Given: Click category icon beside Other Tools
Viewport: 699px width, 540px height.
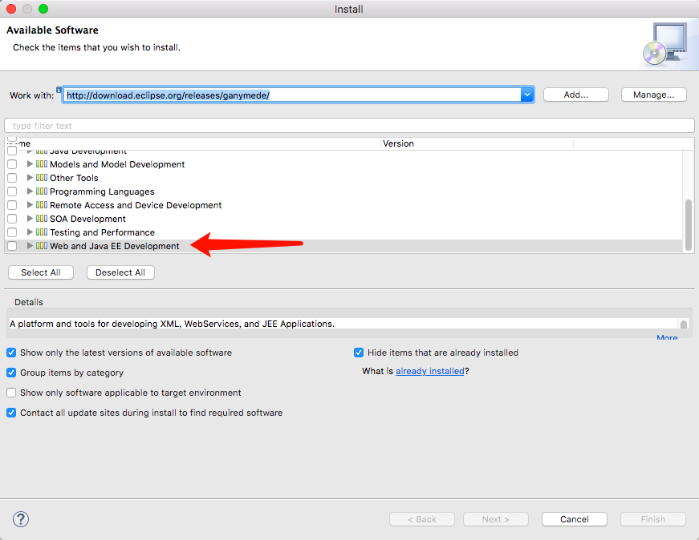Looking at the screenshot, I should [42, 178].
